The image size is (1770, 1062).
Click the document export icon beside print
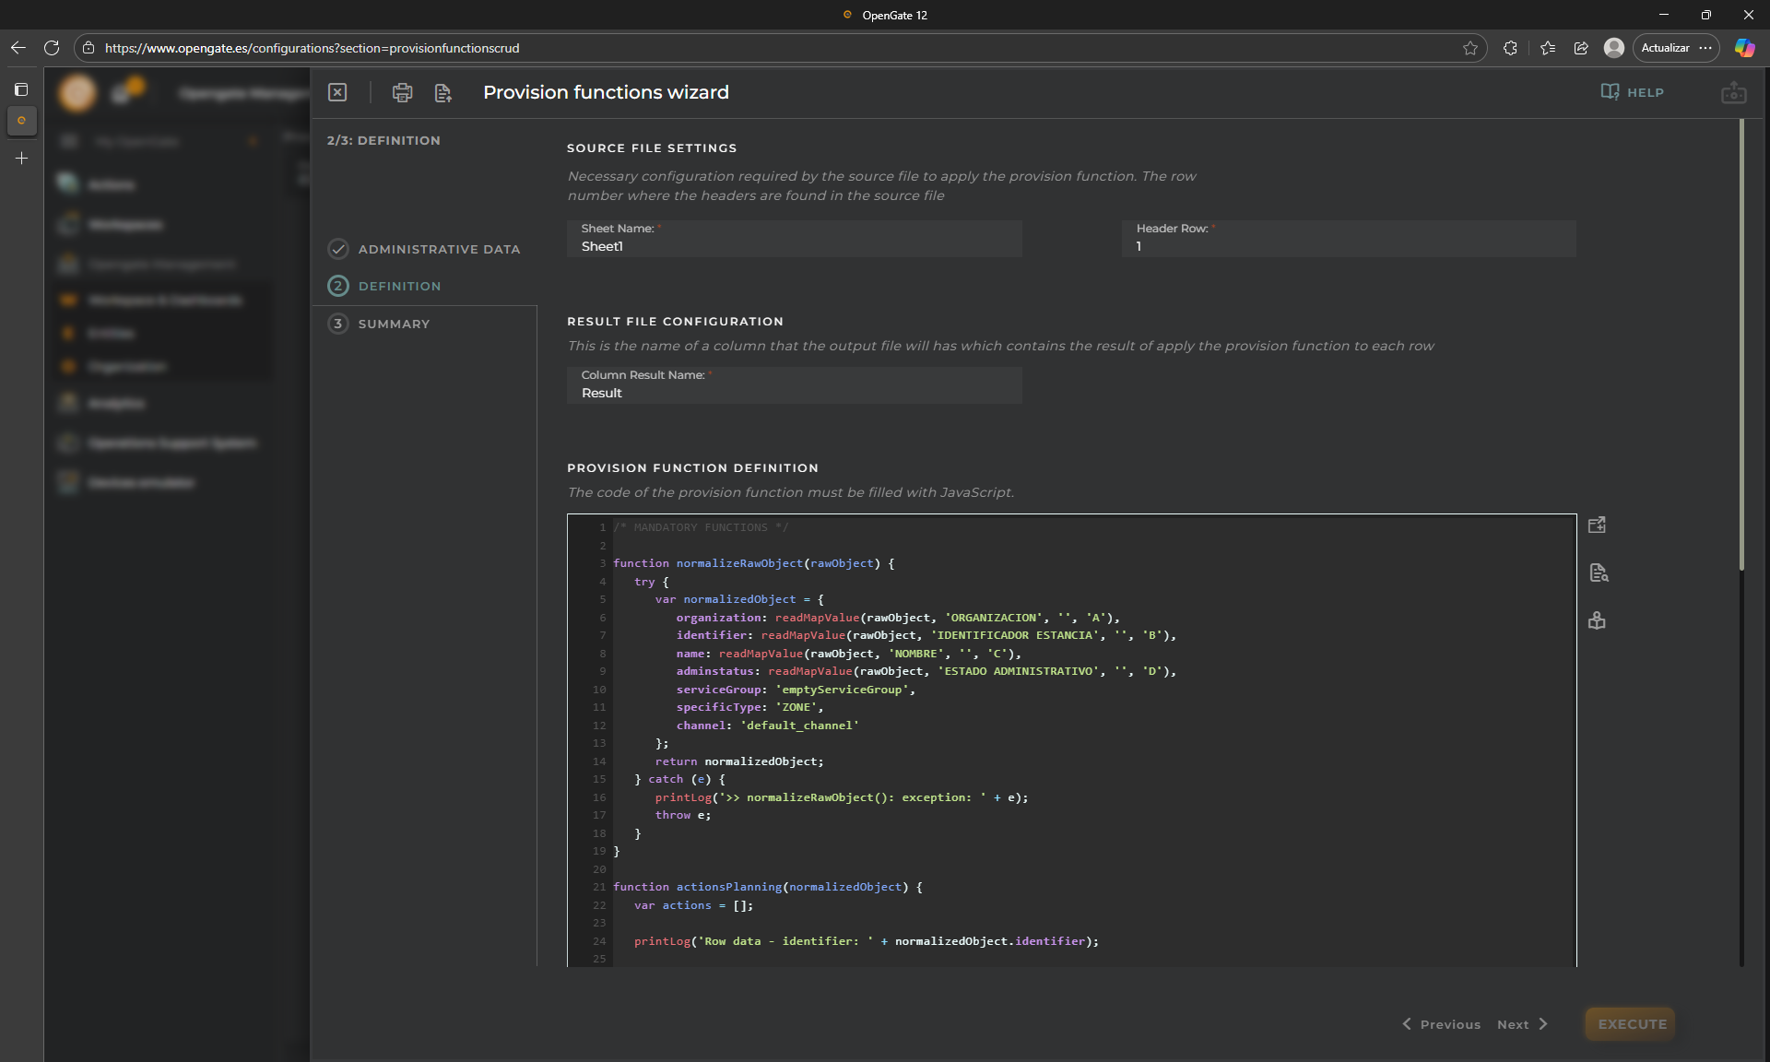[443, 92]
